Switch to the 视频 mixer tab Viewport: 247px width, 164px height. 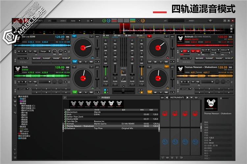click(117, 36)
